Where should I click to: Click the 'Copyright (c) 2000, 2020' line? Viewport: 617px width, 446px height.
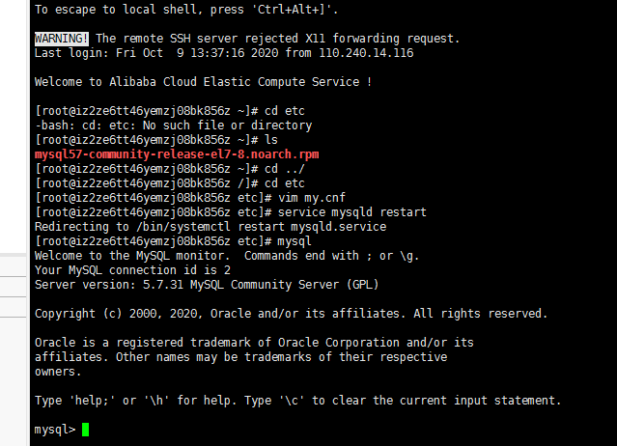coord(291,314)
